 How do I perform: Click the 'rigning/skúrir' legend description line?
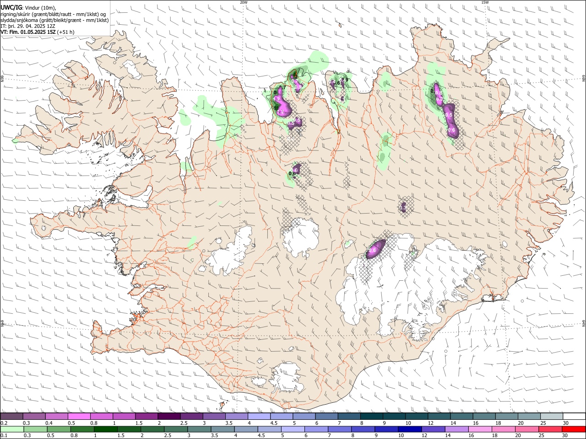(x=53, y=14)
